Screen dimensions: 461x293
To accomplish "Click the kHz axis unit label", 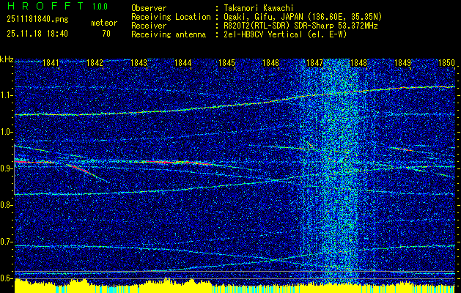I will coord(7,59).
